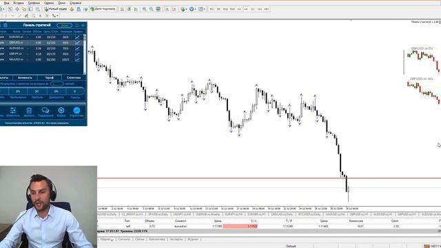This screenshot has height=248, width=441.
Task: Open chart icon for GBPJPY.ox strategy row
Action: tap(77, 54)
